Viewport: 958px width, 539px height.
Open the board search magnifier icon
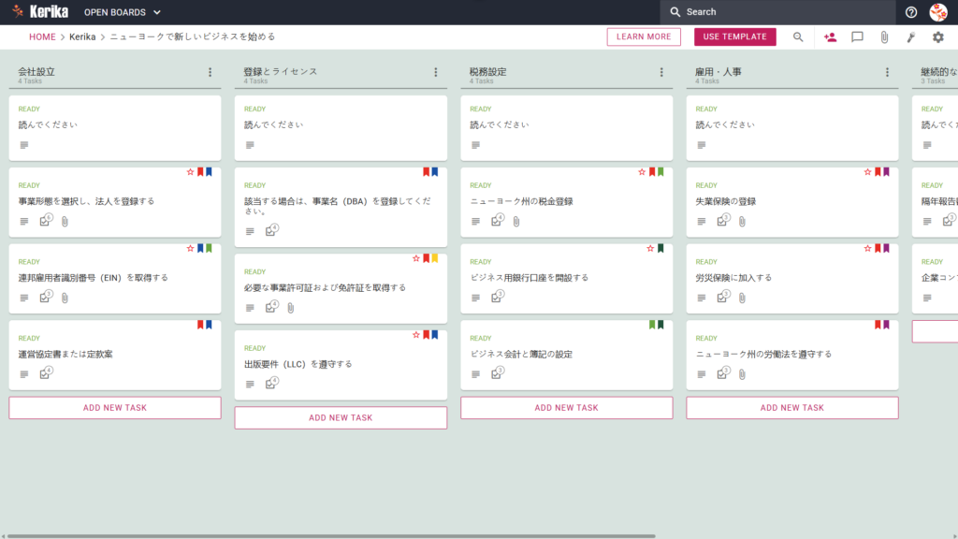click(x=798, y=36)
